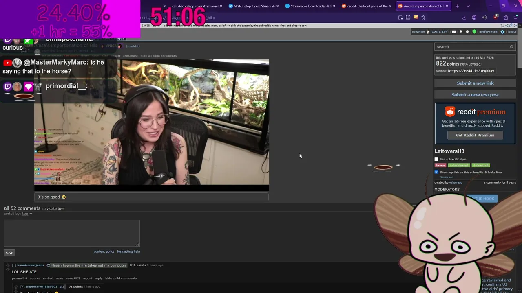Open the yaboireag creator link
The width and height of the screenshot is (522, 293).
pos(456,182)
